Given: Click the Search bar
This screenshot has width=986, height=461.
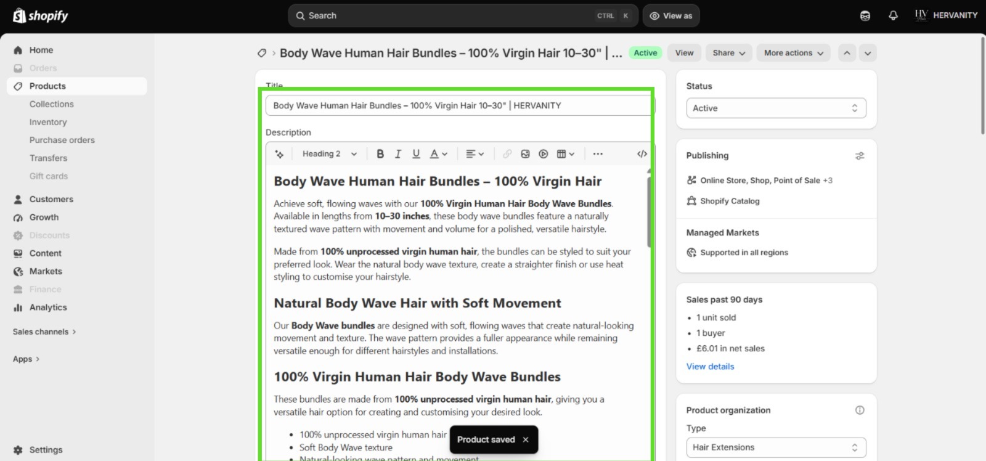Looking at the screenshot, I should pos(463,15).
